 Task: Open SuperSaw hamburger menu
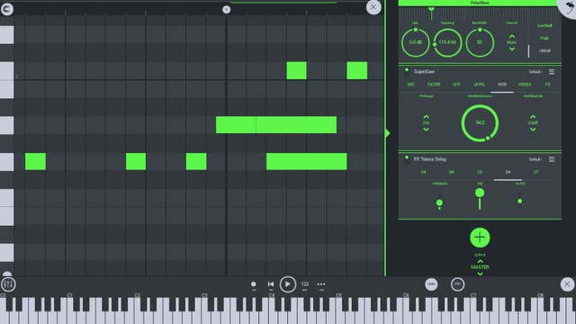coord(552,72)
